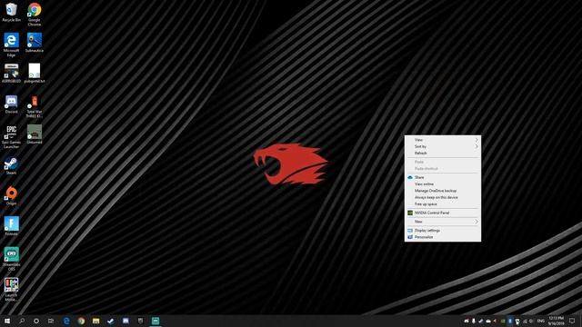The height and width of the screenshot is (327, 582).
Task: Select the Launch Mobile desktop shortcut at bottom
Action: 12,290
